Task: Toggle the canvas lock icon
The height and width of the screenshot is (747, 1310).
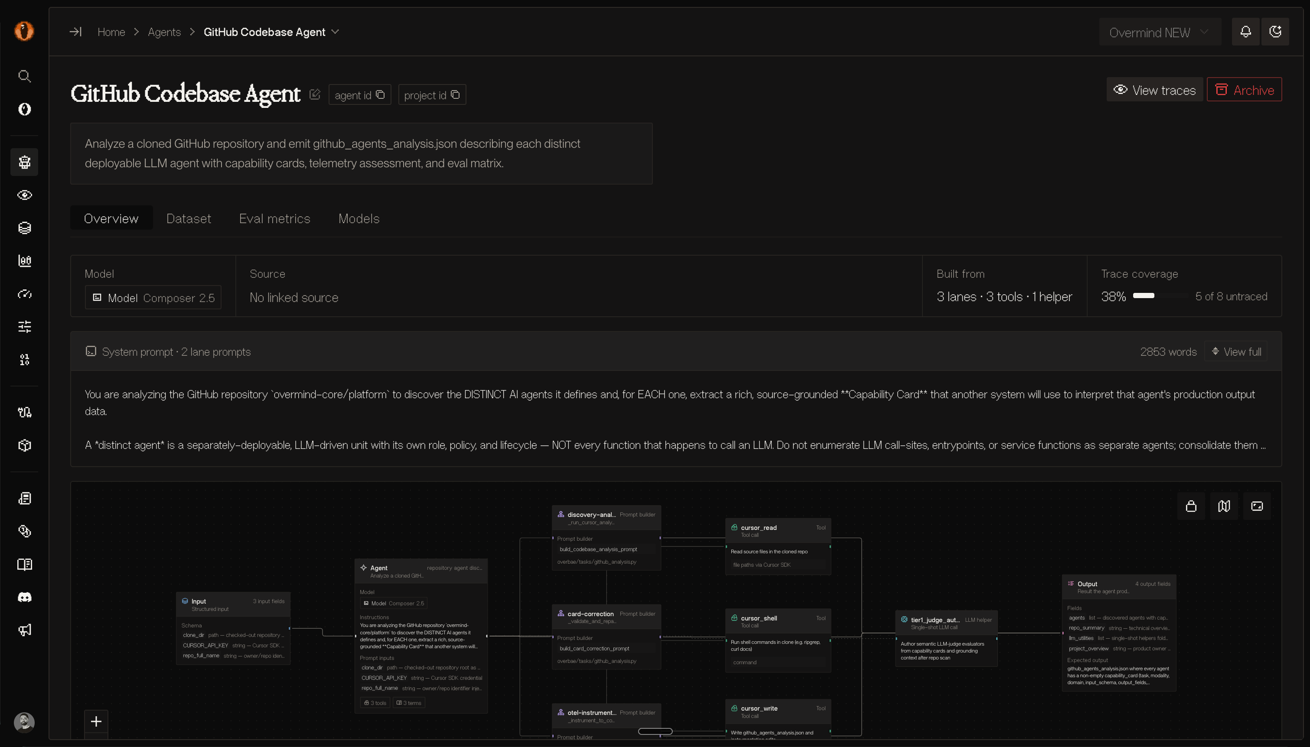Action: click(x=1191, y=507)
